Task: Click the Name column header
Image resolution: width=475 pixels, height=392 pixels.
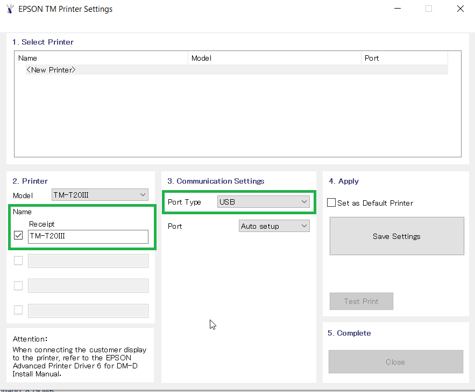Action: point(101,58)
